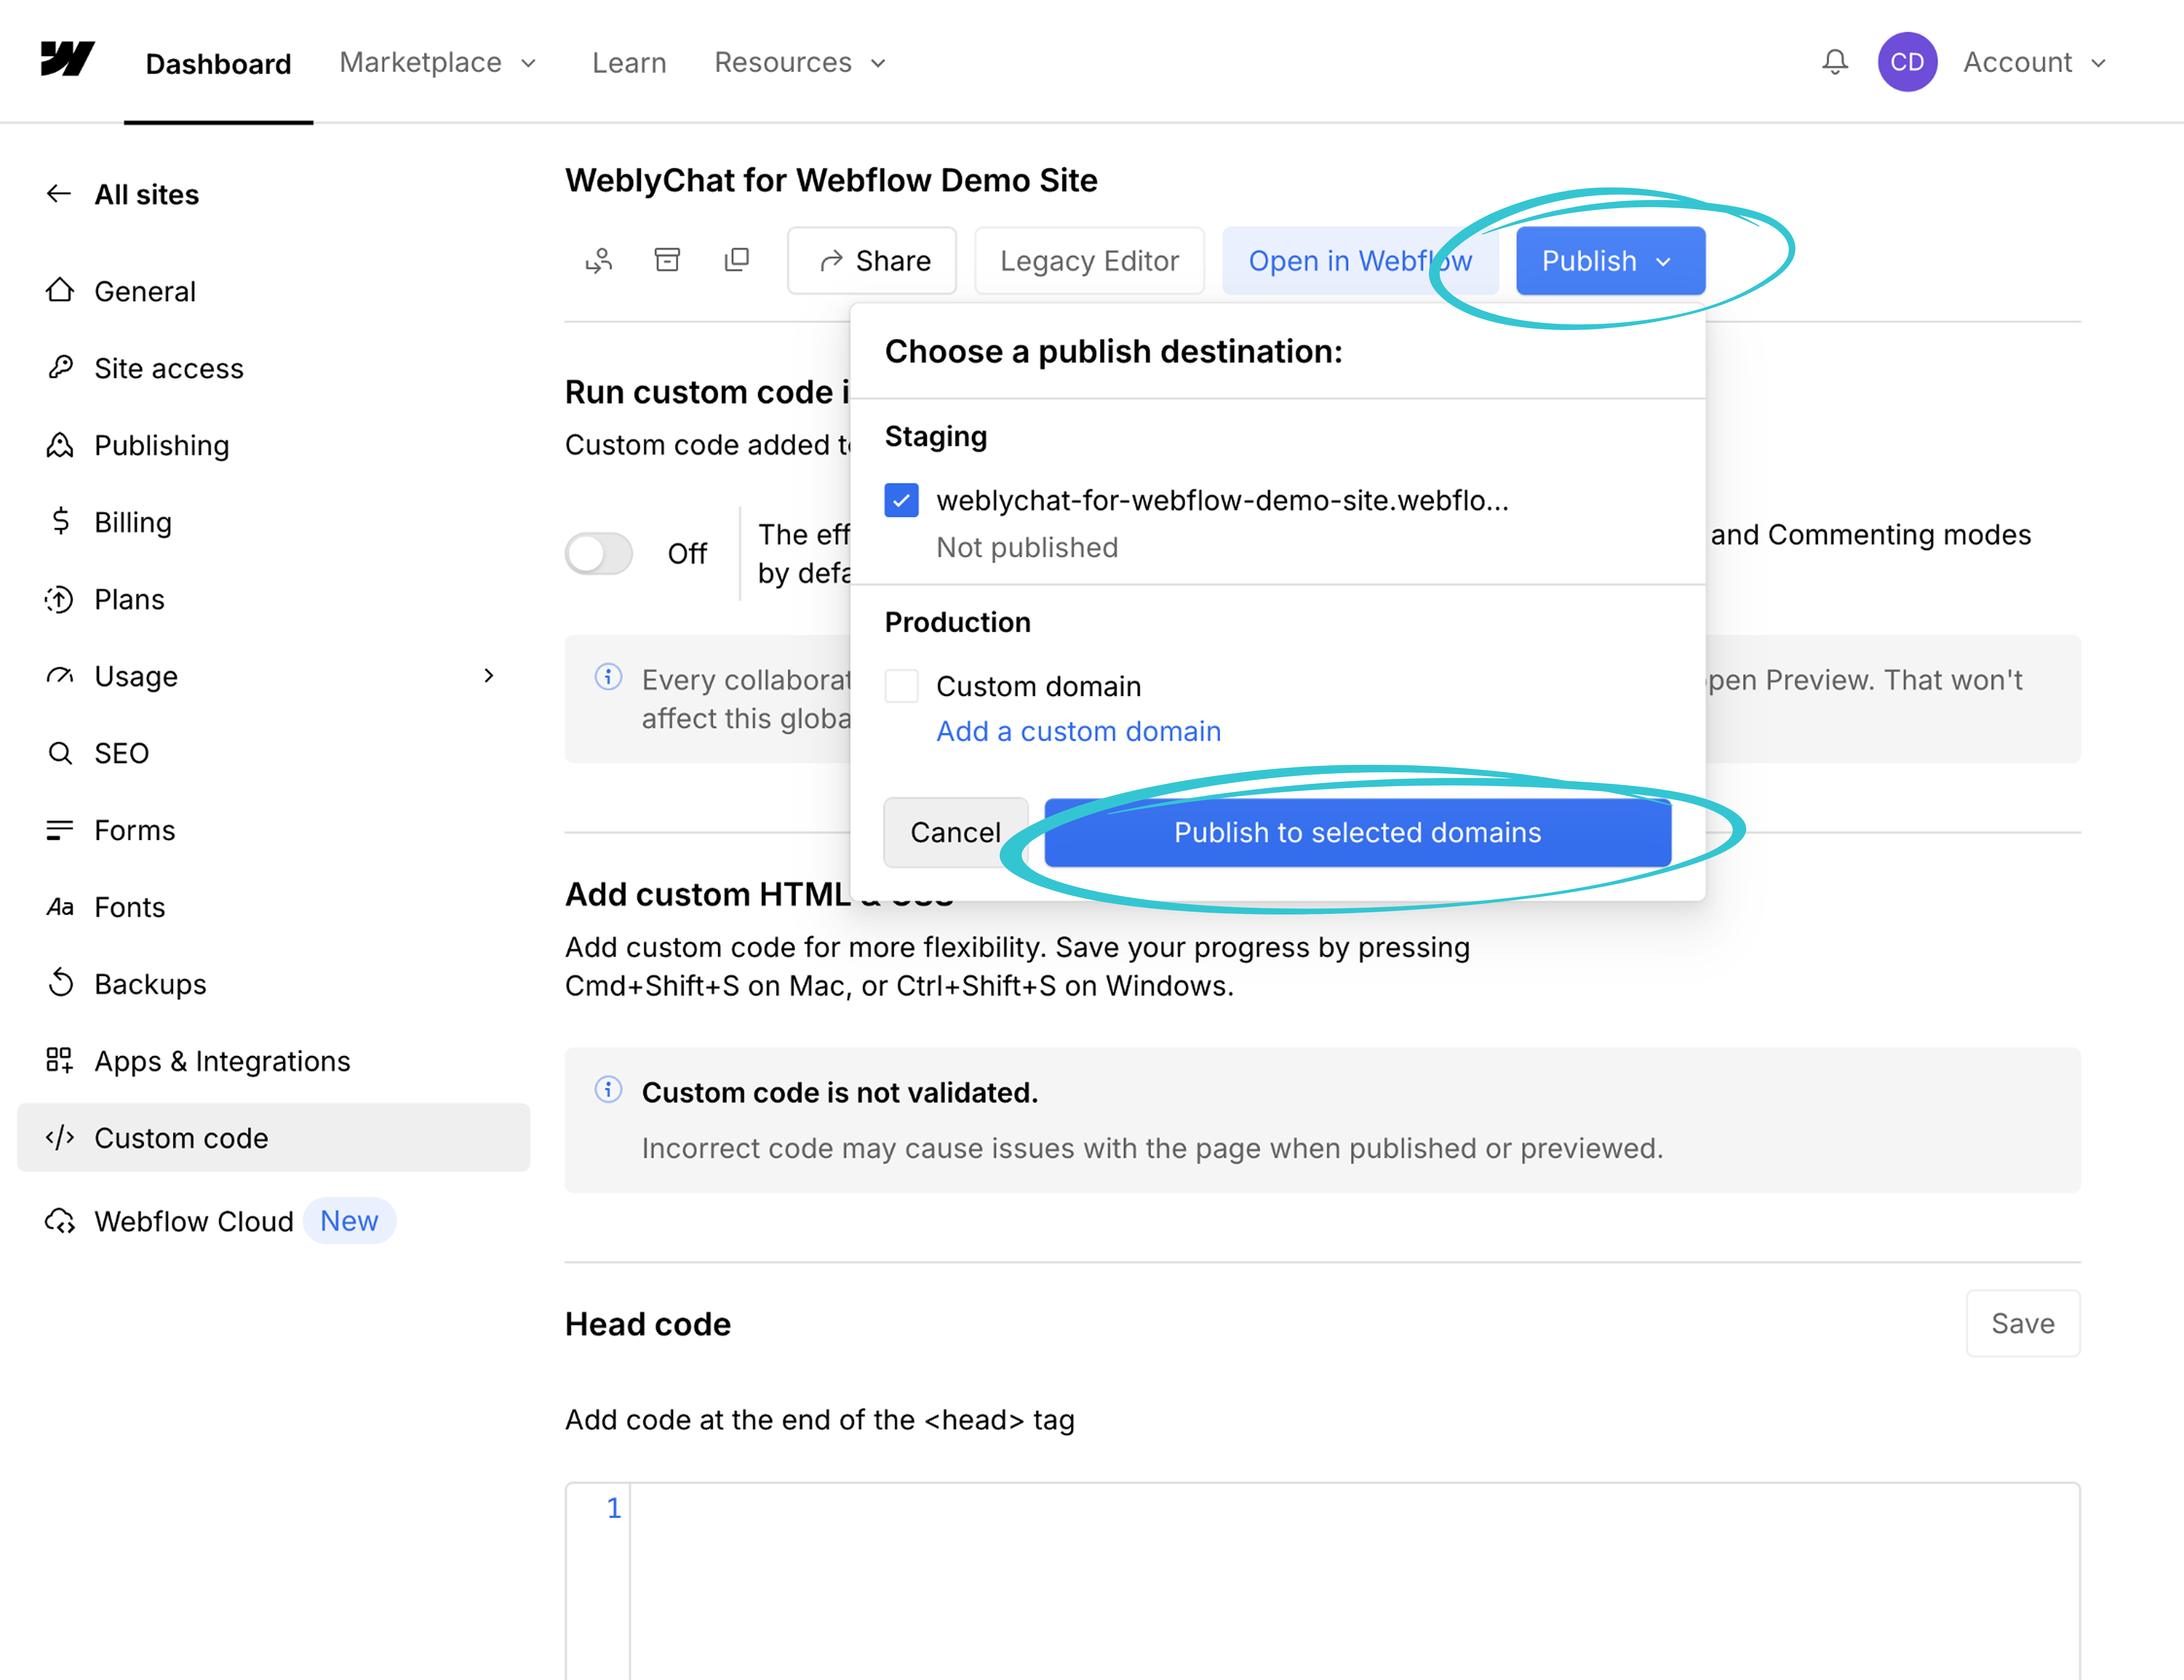Click the Add a custom domain link
This screenshot has height=1680, width=2184.
[x=1078, y=732]
